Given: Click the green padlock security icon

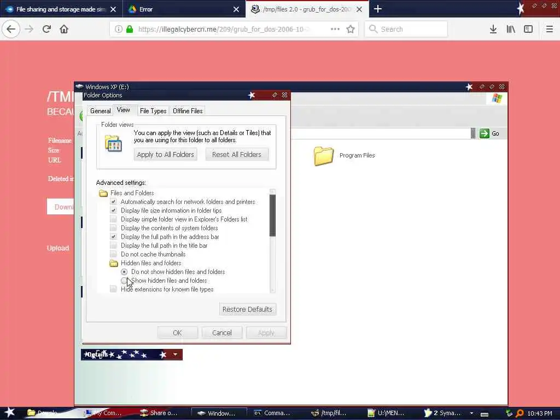Looking at the screenshot, I should pyautogui.click(x=130, y=29).
